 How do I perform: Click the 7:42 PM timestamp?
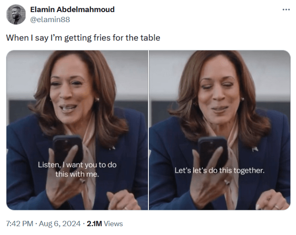[19, 224]
